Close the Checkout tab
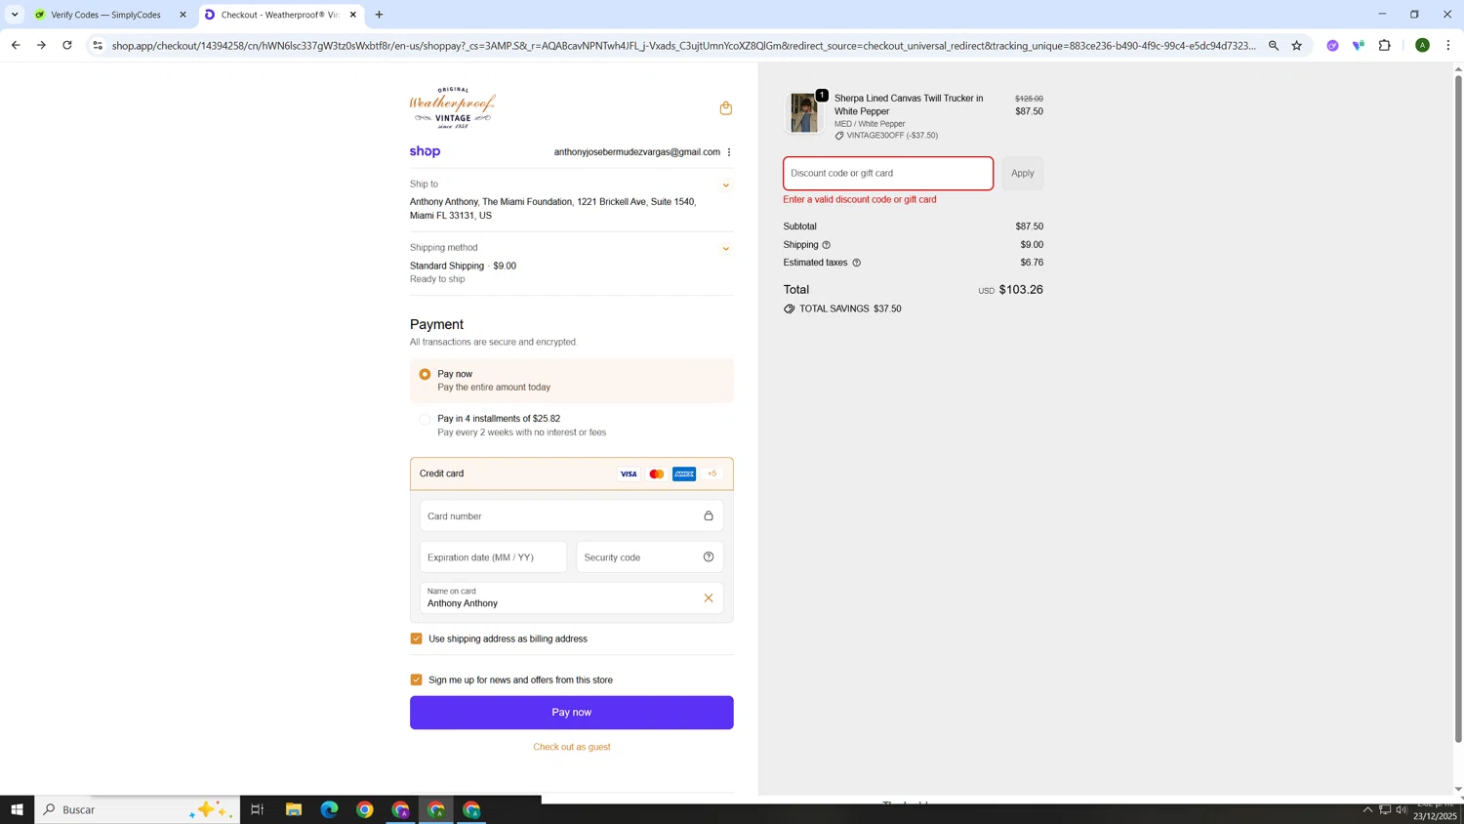This screenshot has width=1464, height=824. 353,15
